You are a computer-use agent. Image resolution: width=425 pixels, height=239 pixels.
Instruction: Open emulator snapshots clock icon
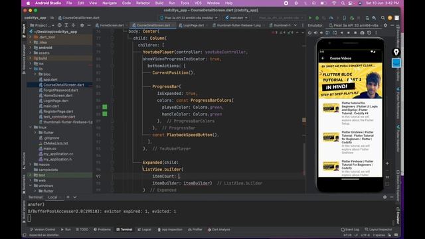(x=369, y=33)
